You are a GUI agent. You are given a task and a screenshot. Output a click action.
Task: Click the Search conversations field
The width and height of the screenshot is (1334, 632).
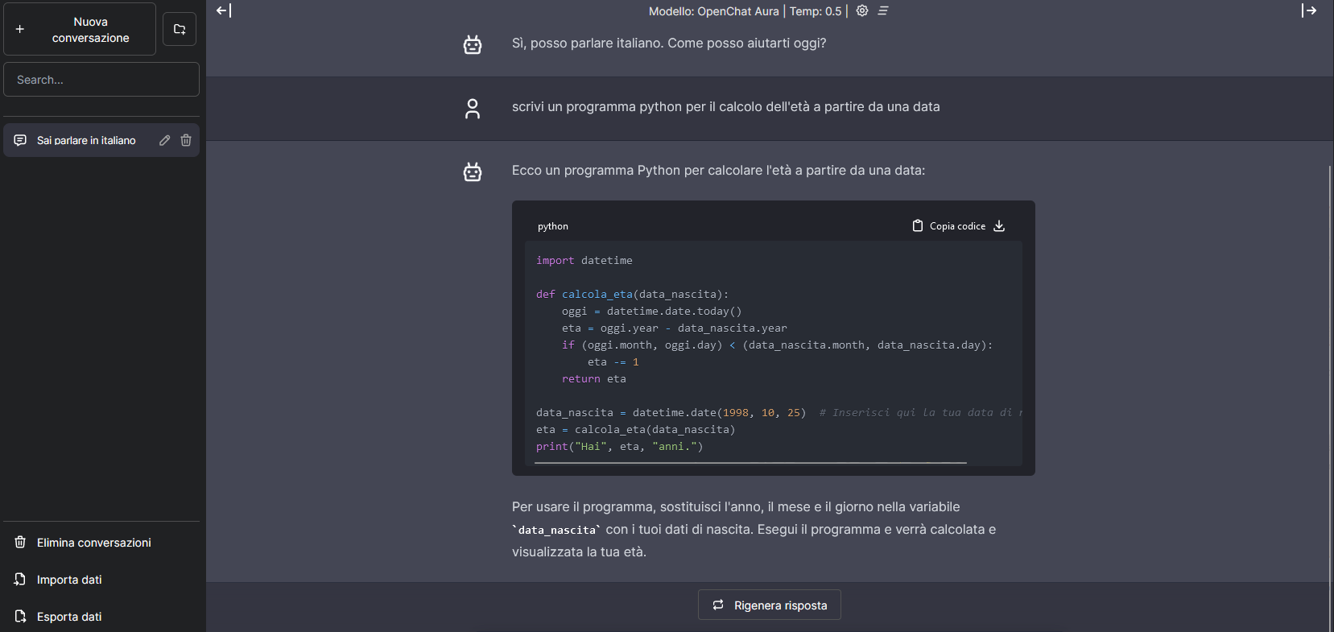click(101, 80)
